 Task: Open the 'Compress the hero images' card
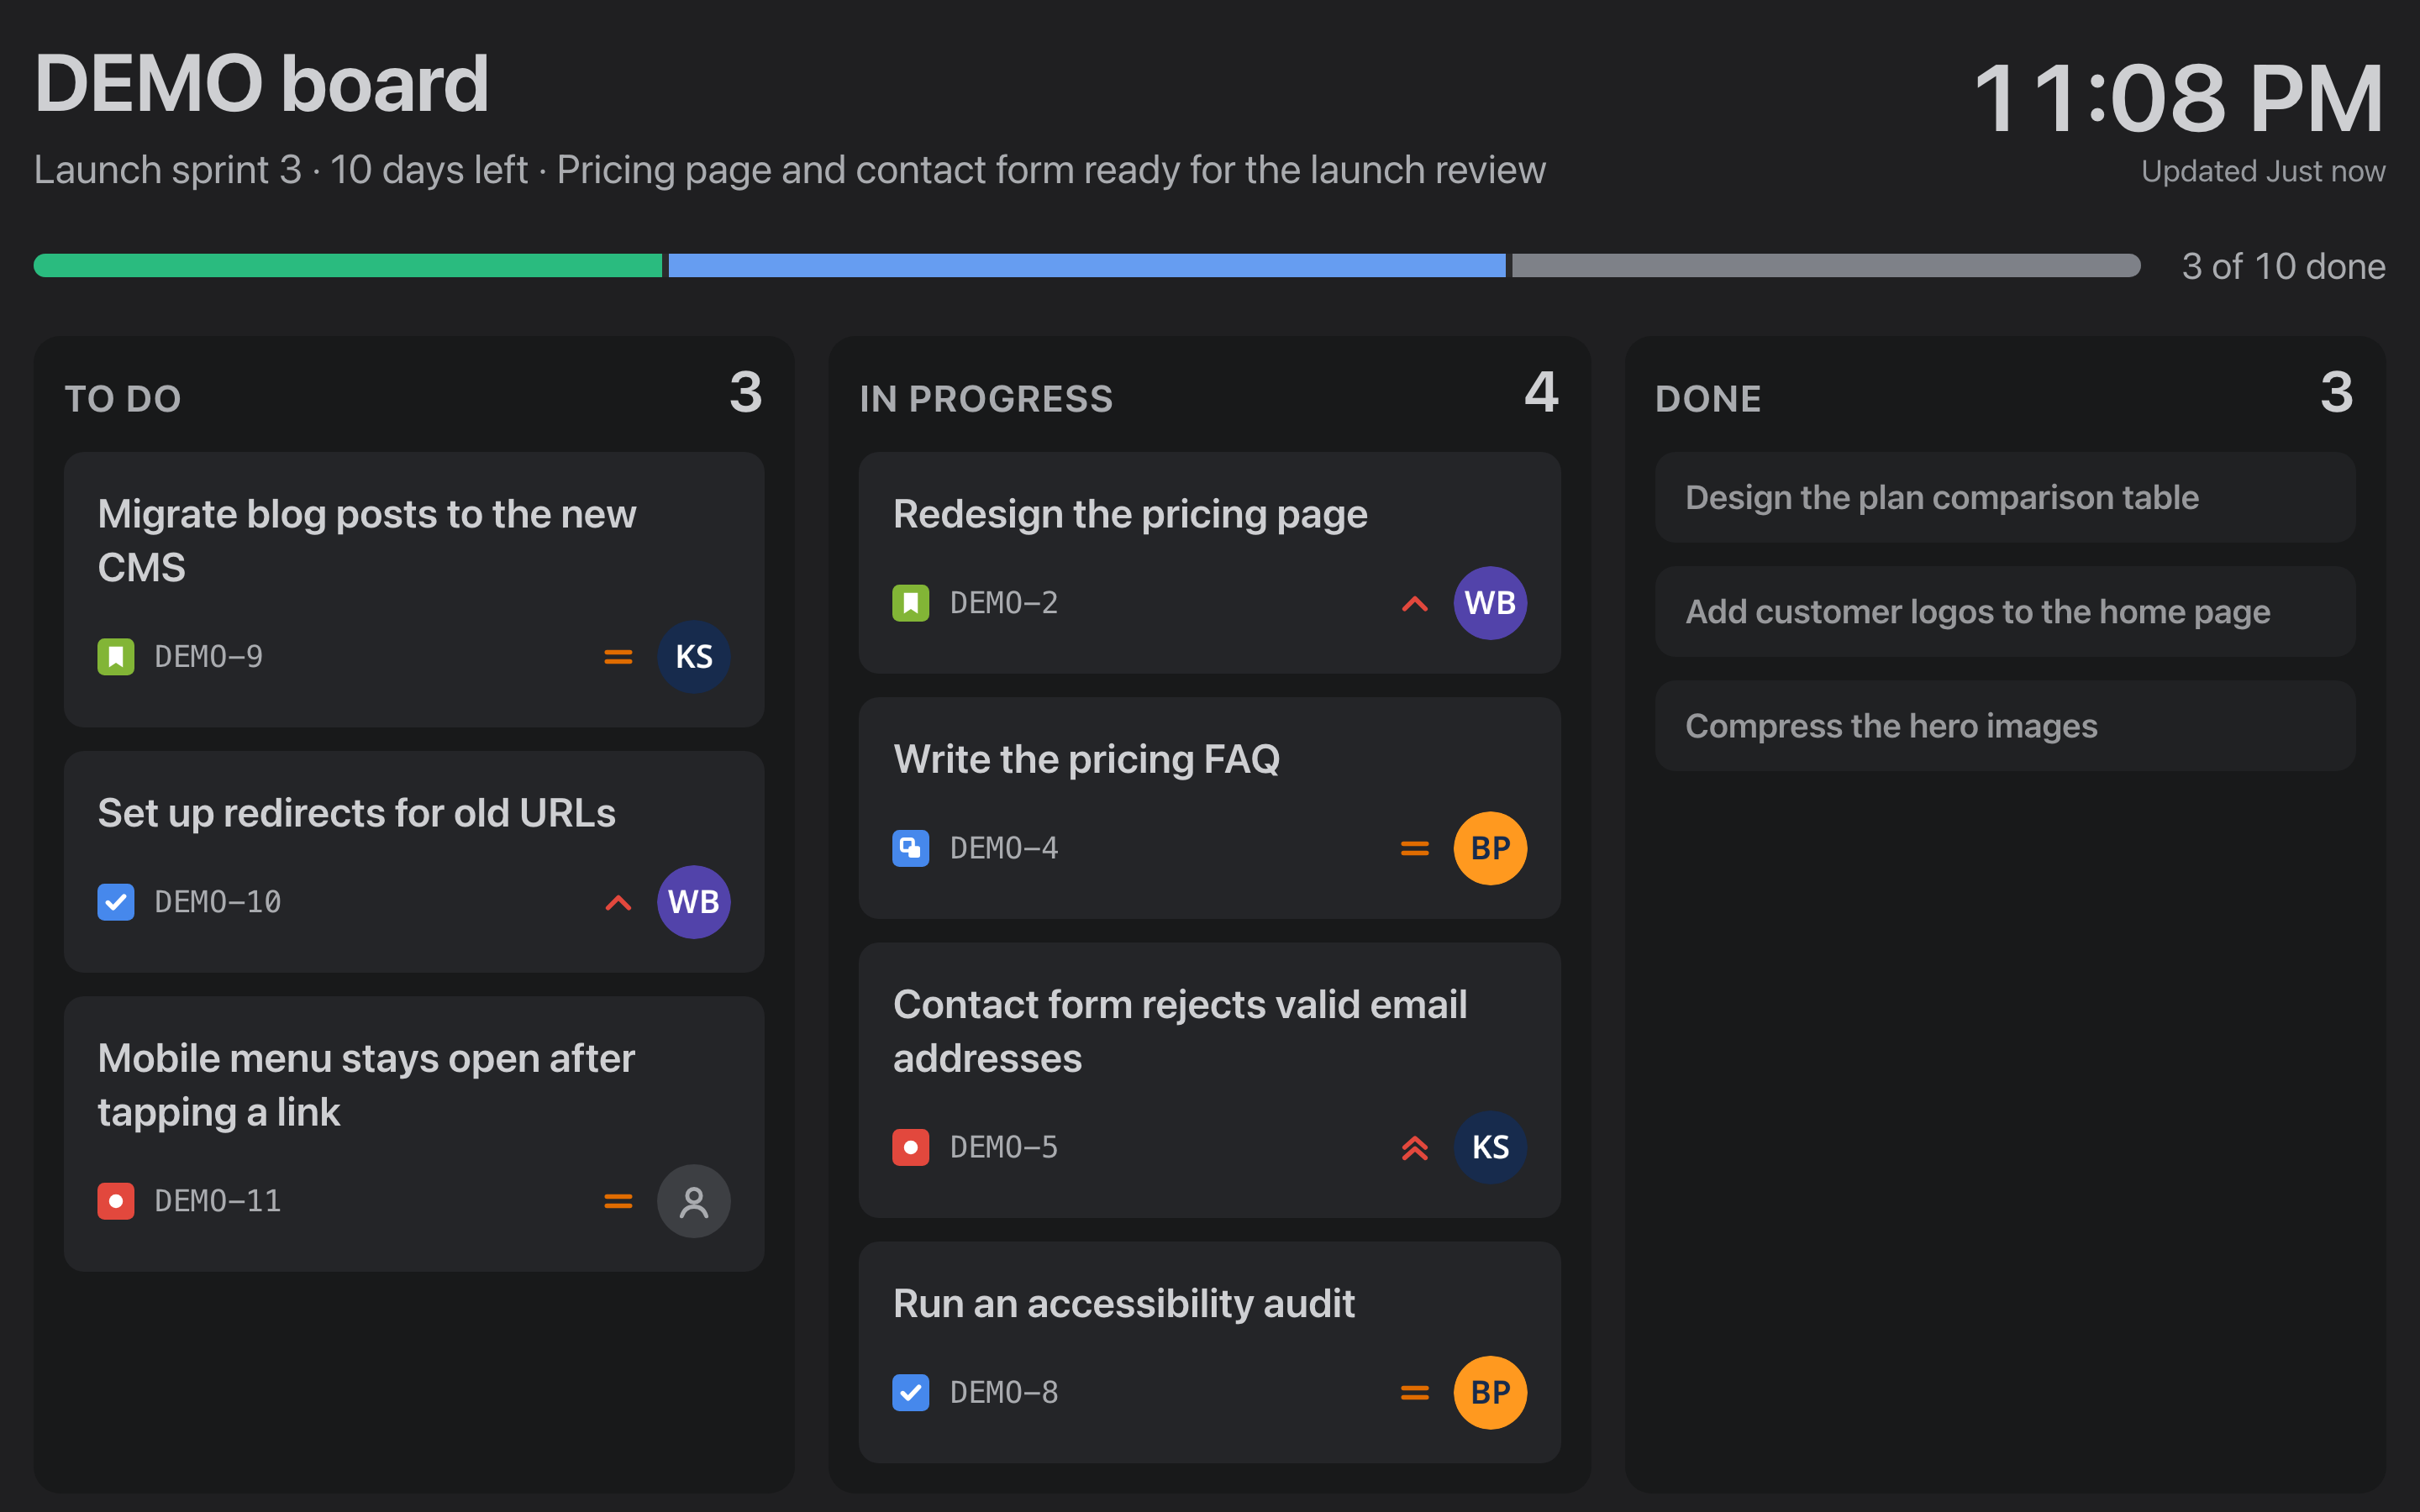point(2005,725)
